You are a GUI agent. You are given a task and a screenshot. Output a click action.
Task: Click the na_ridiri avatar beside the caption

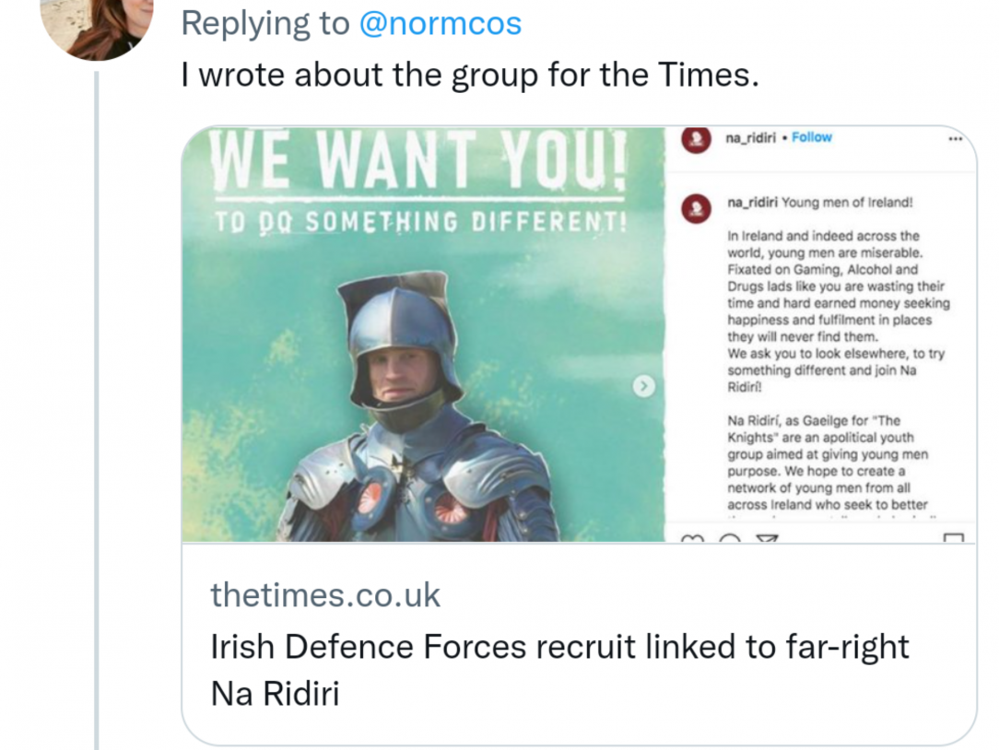coord(696,207)
